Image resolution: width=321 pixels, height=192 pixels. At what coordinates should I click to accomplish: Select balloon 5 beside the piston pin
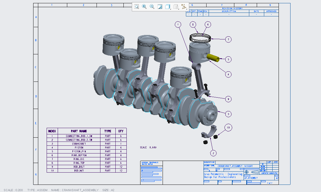(x=228, y=59)
